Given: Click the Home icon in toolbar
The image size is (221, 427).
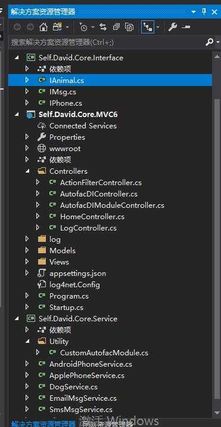Looking at the screenshot, I should [x=43, y=27].
